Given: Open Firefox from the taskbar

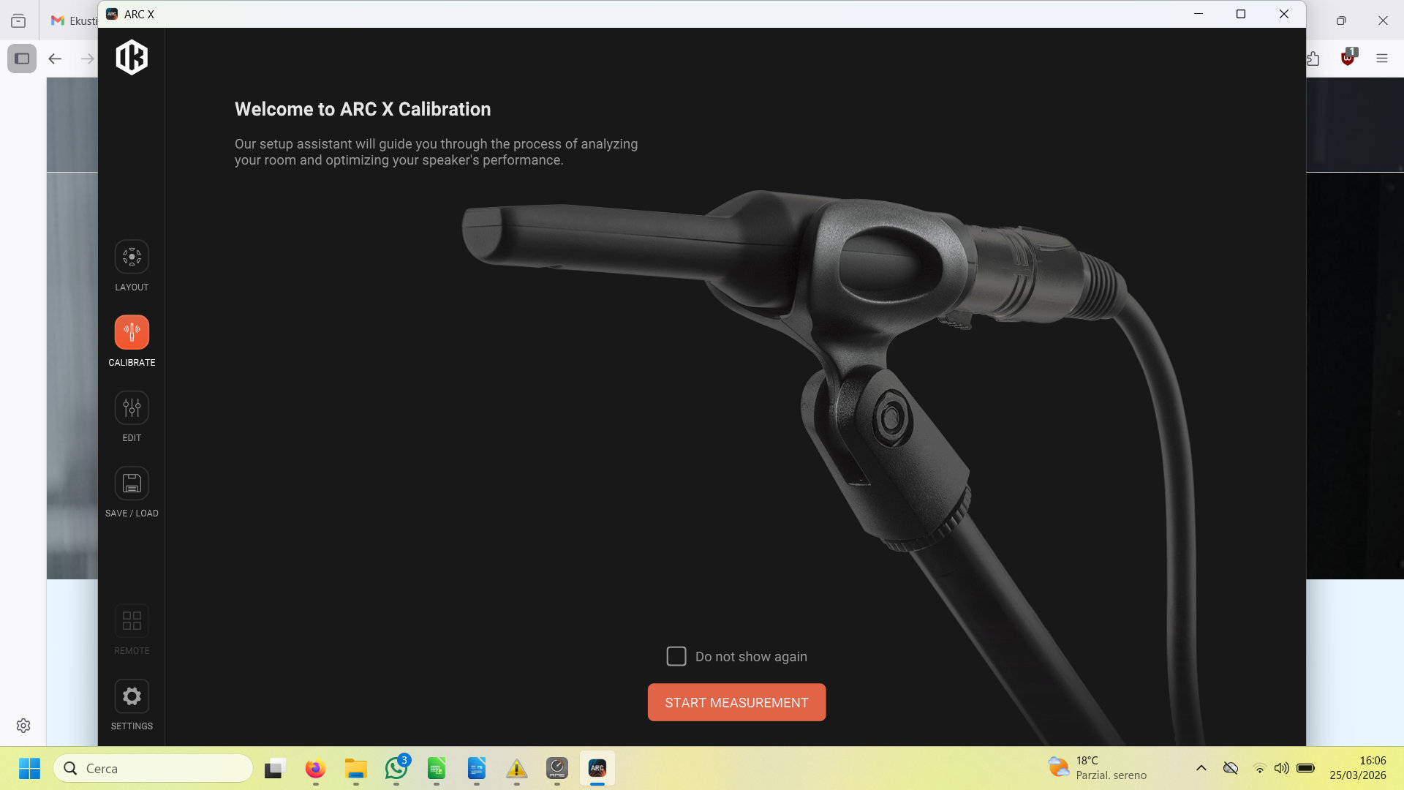Looking at the screenshot, I should tap(315, 768).
